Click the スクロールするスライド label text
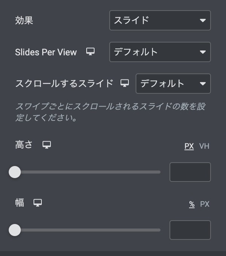This screenshot has height=256, width=226. pos(64,84)
